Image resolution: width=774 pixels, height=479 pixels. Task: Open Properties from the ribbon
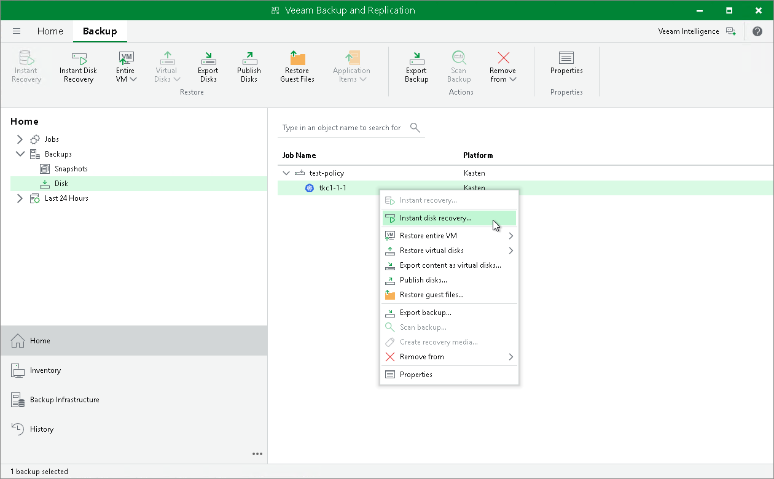click(566, 63)
